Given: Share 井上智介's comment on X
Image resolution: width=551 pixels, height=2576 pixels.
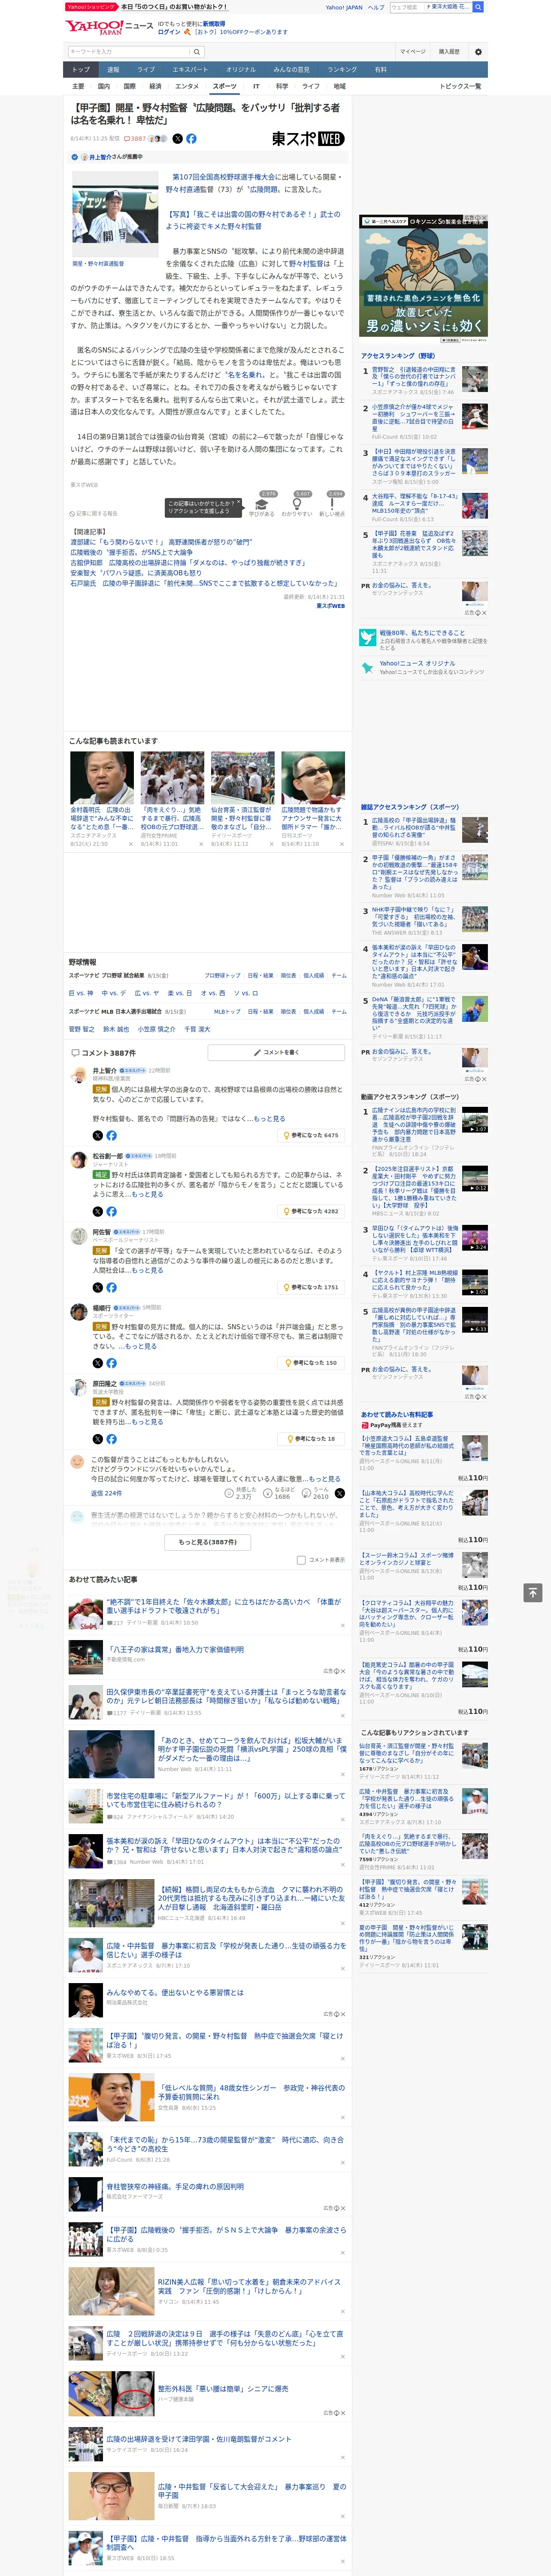Looking at the screenshot, I should (98, 1135).
